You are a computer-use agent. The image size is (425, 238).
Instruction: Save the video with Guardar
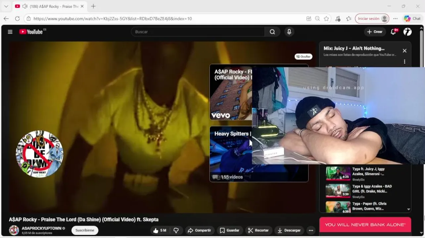click(230, 230)
